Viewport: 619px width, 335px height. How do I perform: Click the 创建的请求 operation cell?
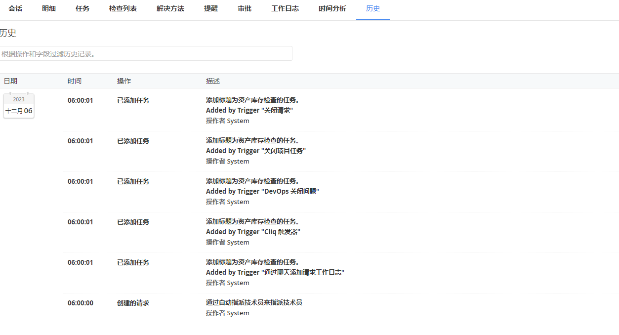coord(133,303)
